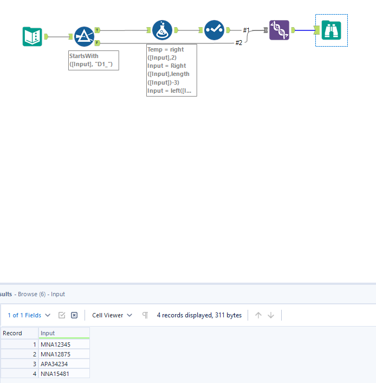Click the 4 records displayed status text
Image resolution: width=376 pixels, height=383 pixels.
(199, 315)
